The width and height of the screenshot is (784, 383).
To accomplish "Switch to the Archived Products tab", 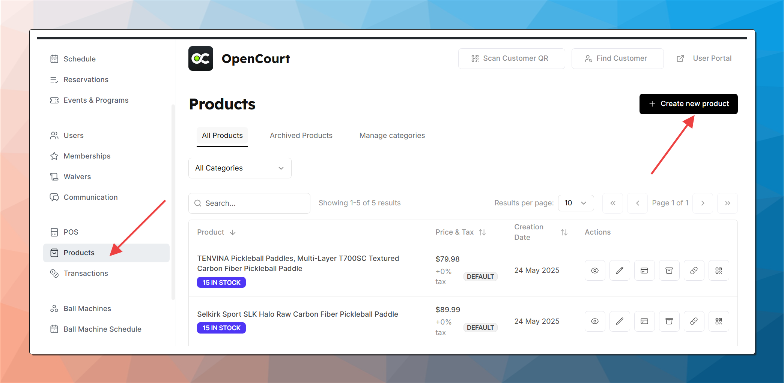I will (301, 136).
